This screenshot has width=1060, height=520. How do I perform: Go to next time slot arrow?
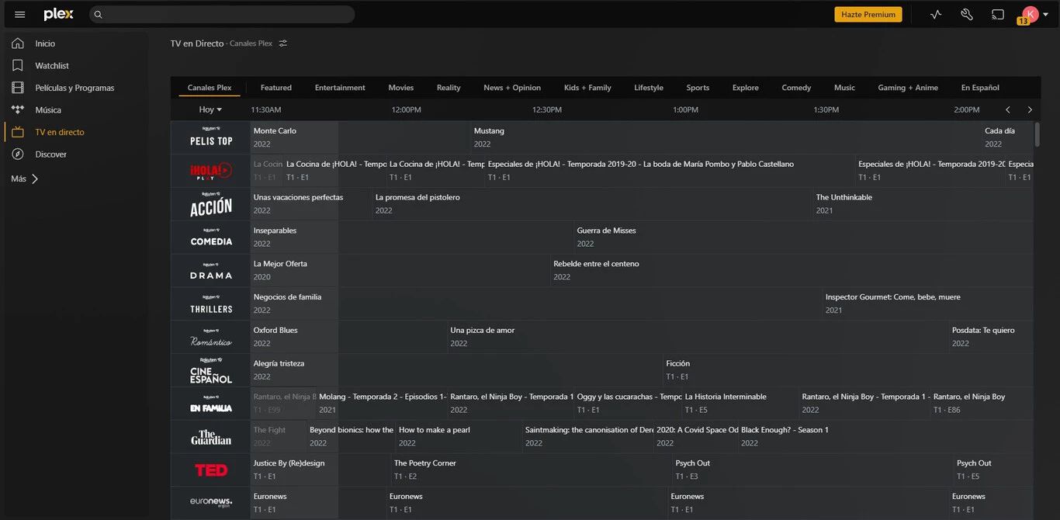1030,109
